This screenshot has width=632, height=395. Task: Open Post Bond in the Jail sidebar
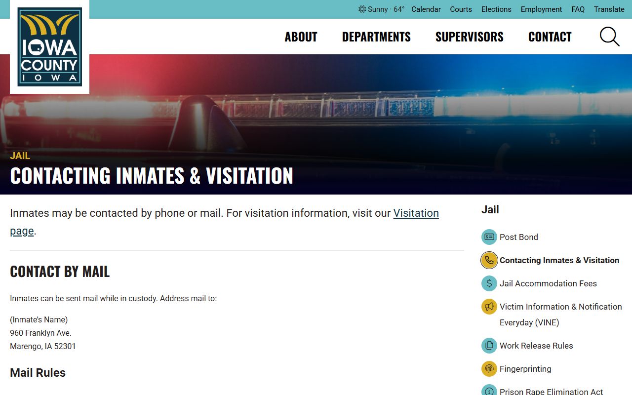click(x=518, y=237)
